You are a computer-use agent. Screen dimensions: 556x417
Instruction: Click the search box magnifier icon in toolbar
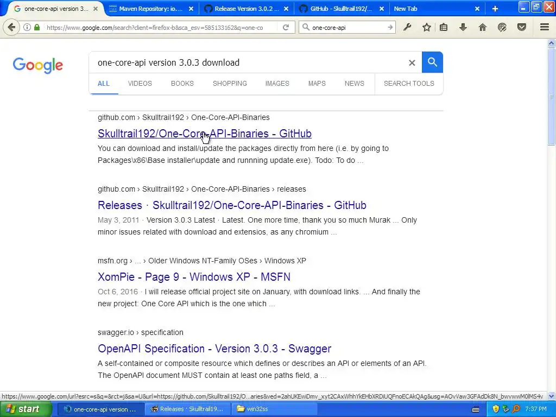point(306,27)
